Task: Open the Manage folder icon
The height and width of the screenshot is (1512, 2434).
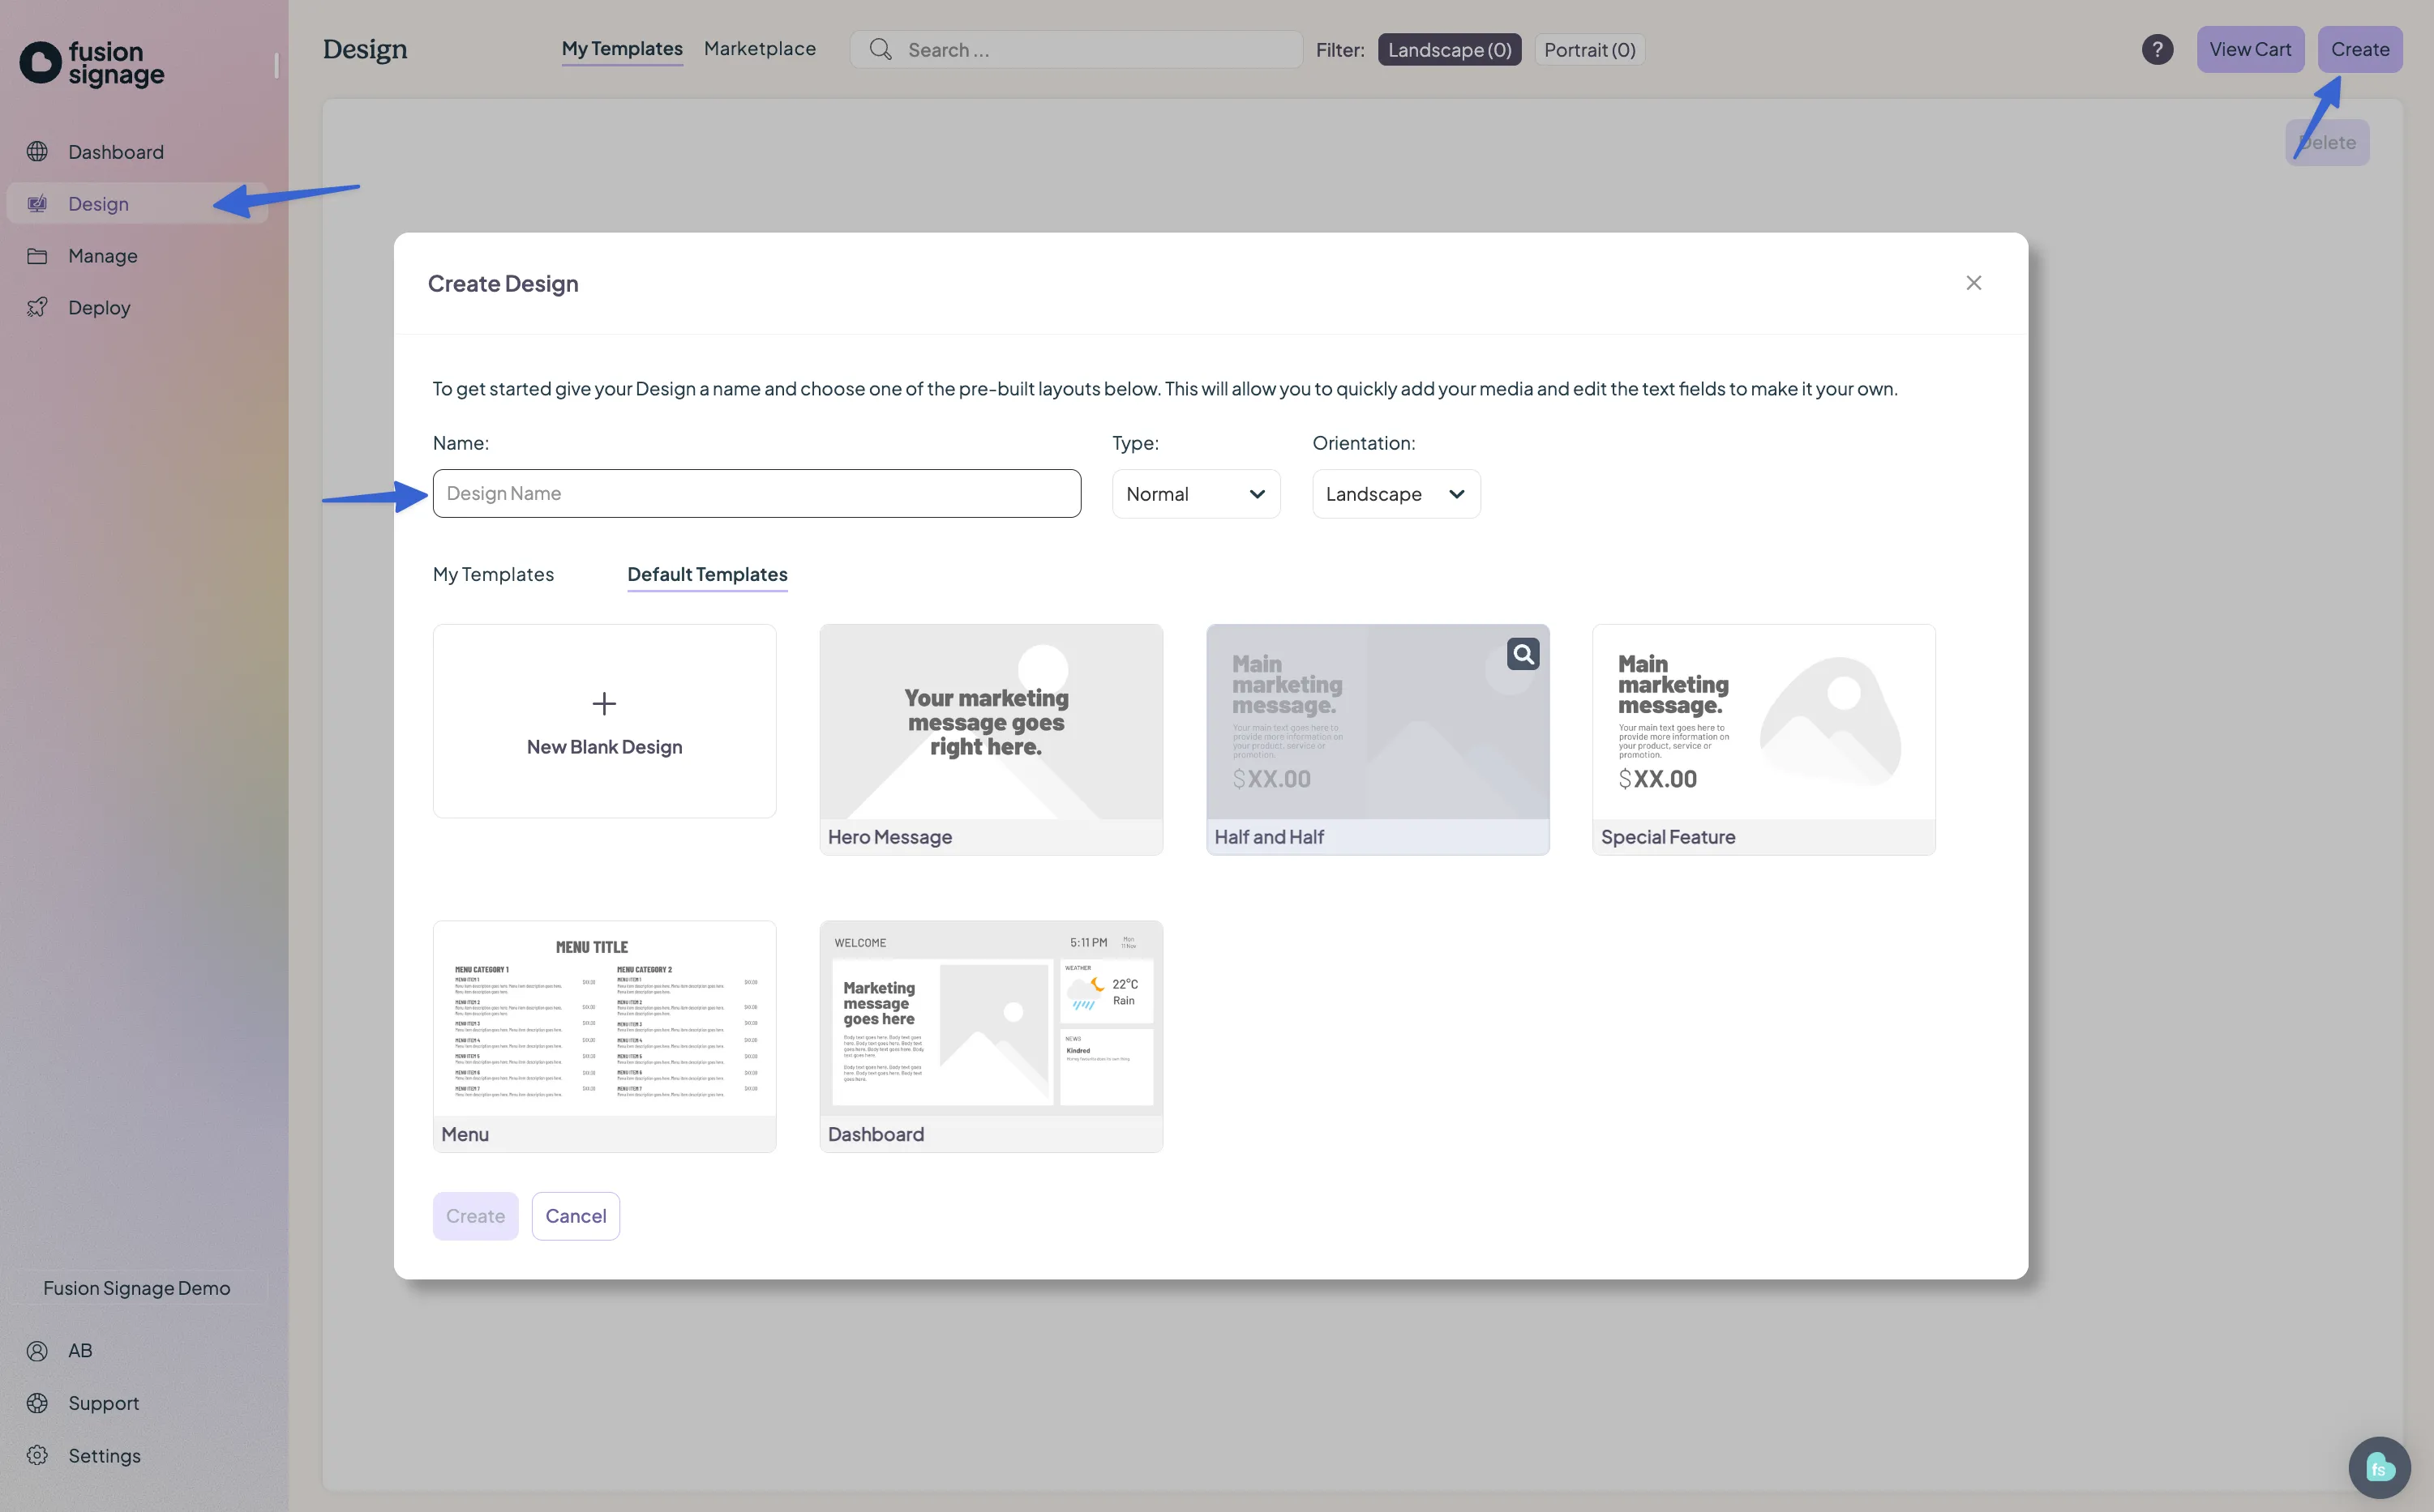Action: (37, 256)
